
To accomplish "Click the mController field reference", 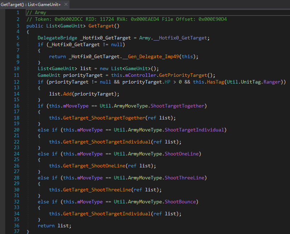I will click(141, 75).
